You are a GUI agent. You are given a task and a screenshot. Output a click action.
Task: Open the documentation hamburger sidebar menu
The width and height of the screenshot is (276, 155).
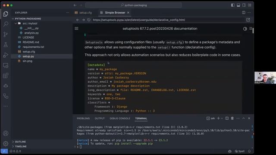pos(76,28)
